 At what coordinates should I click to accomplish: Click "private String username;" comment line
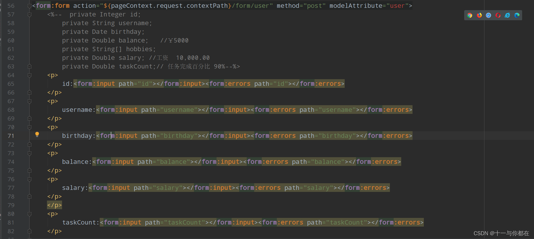pos(107,23)
